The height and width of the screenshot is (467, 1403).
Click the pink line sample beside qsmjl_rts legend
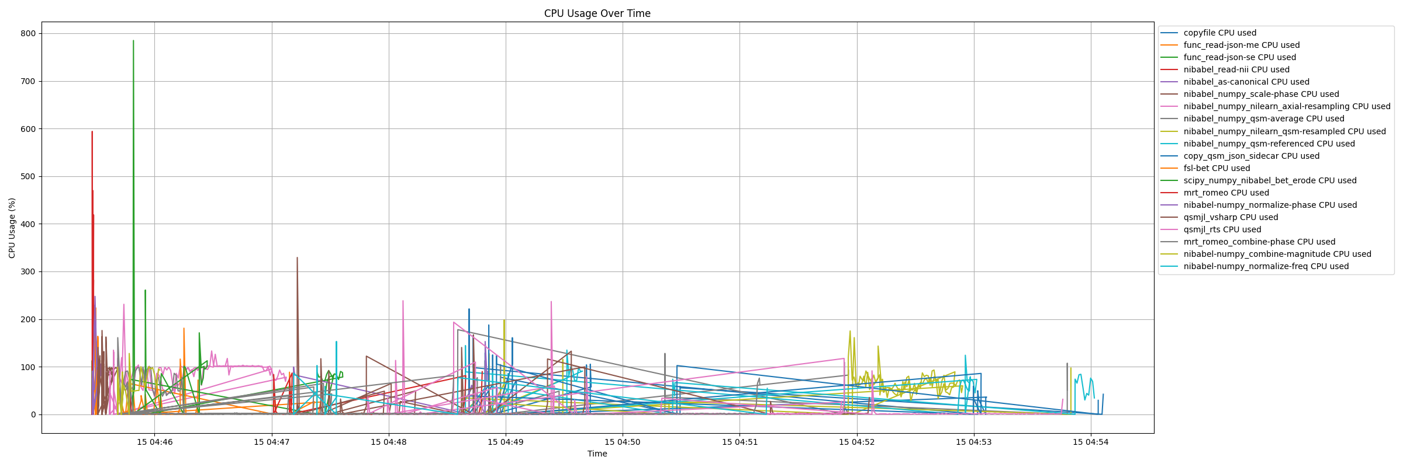point(1169,230)
